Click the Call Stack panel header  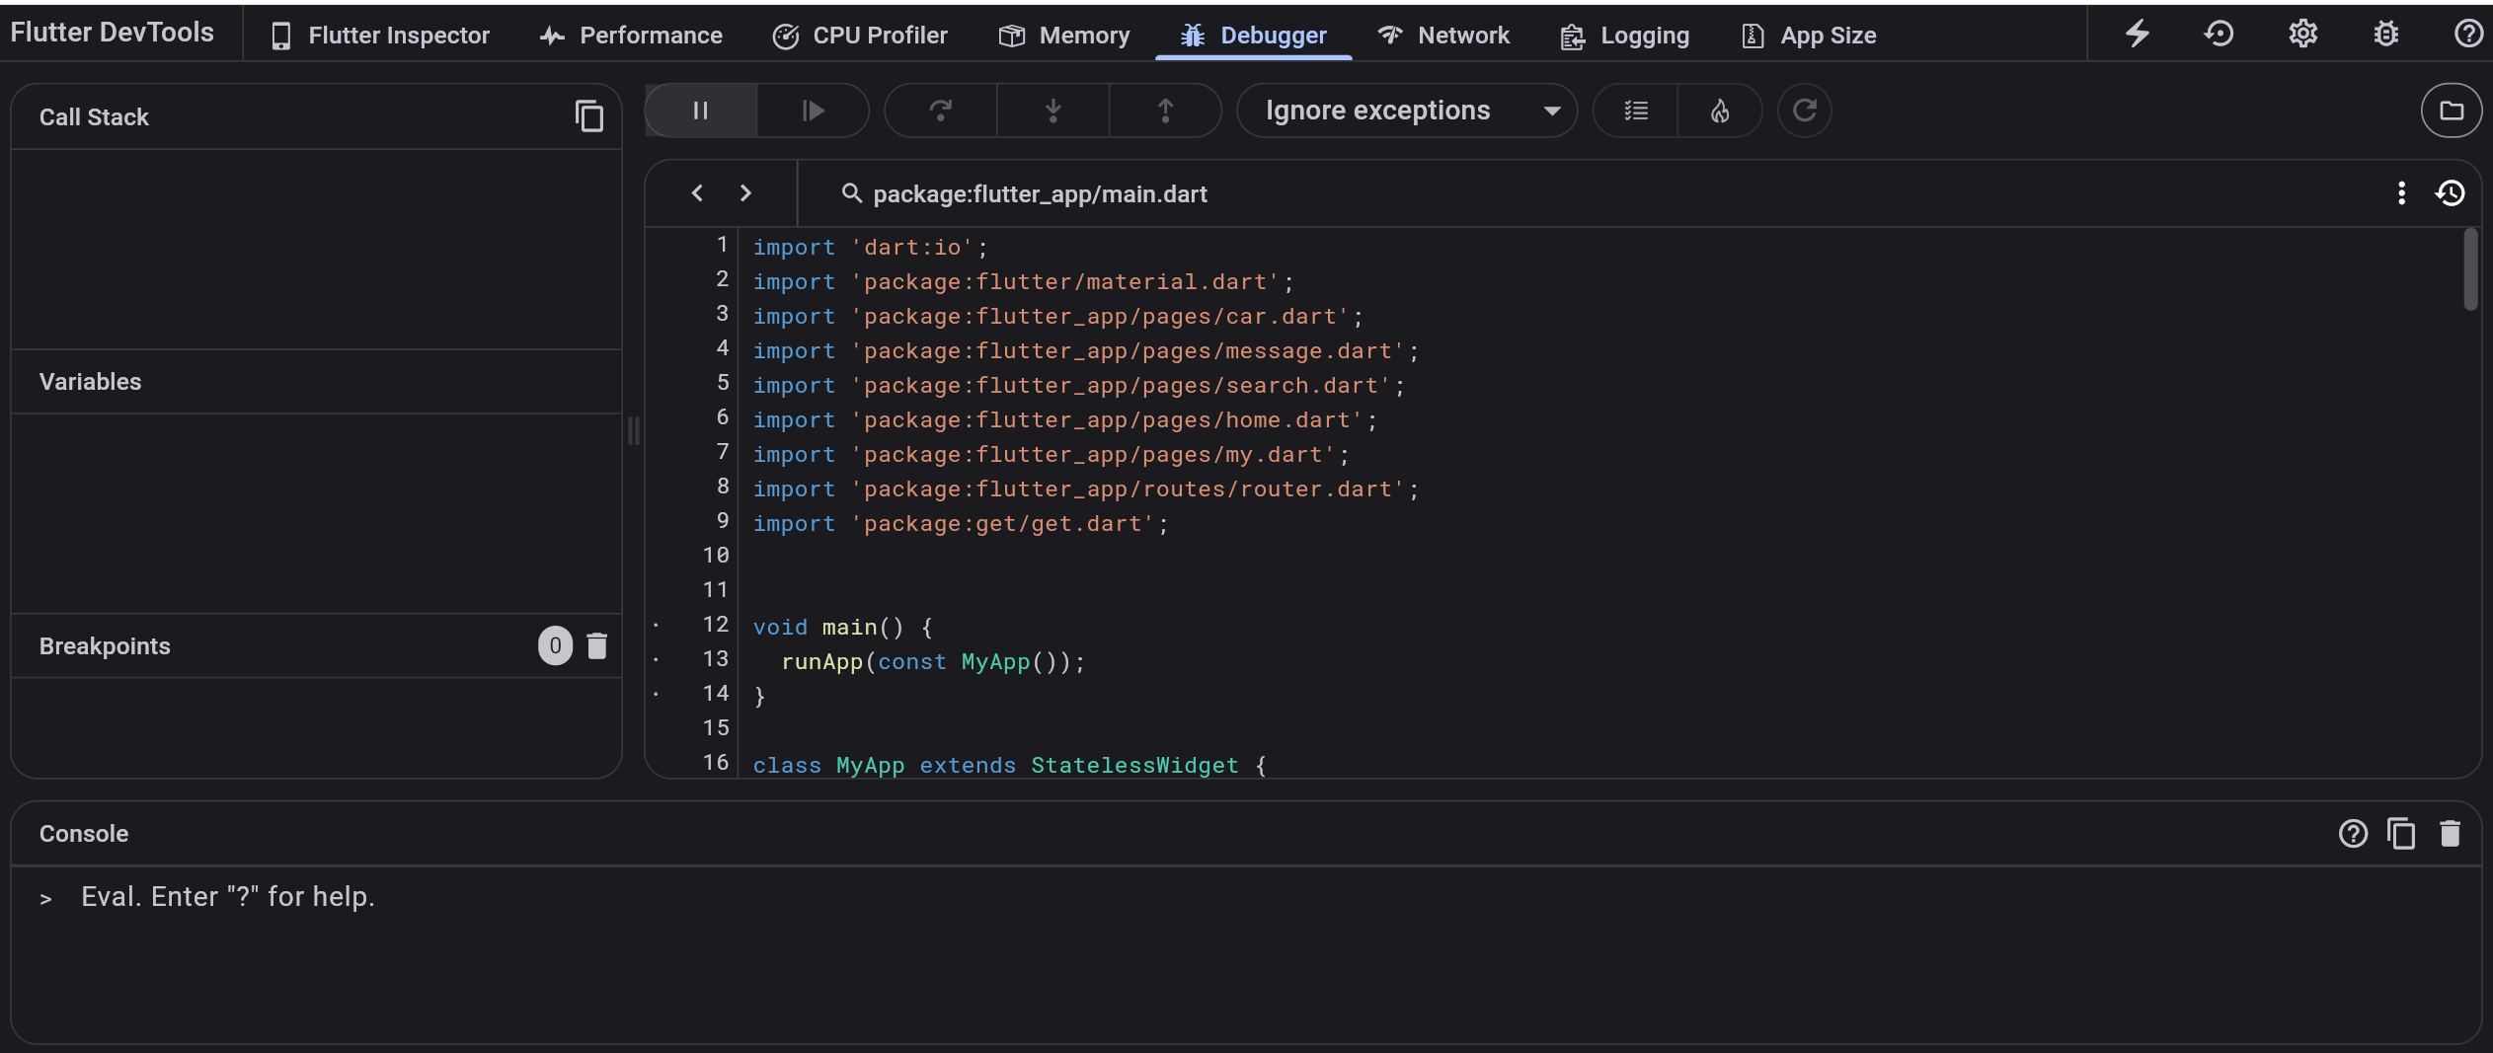pyautogui.click(x=316, y=116)
